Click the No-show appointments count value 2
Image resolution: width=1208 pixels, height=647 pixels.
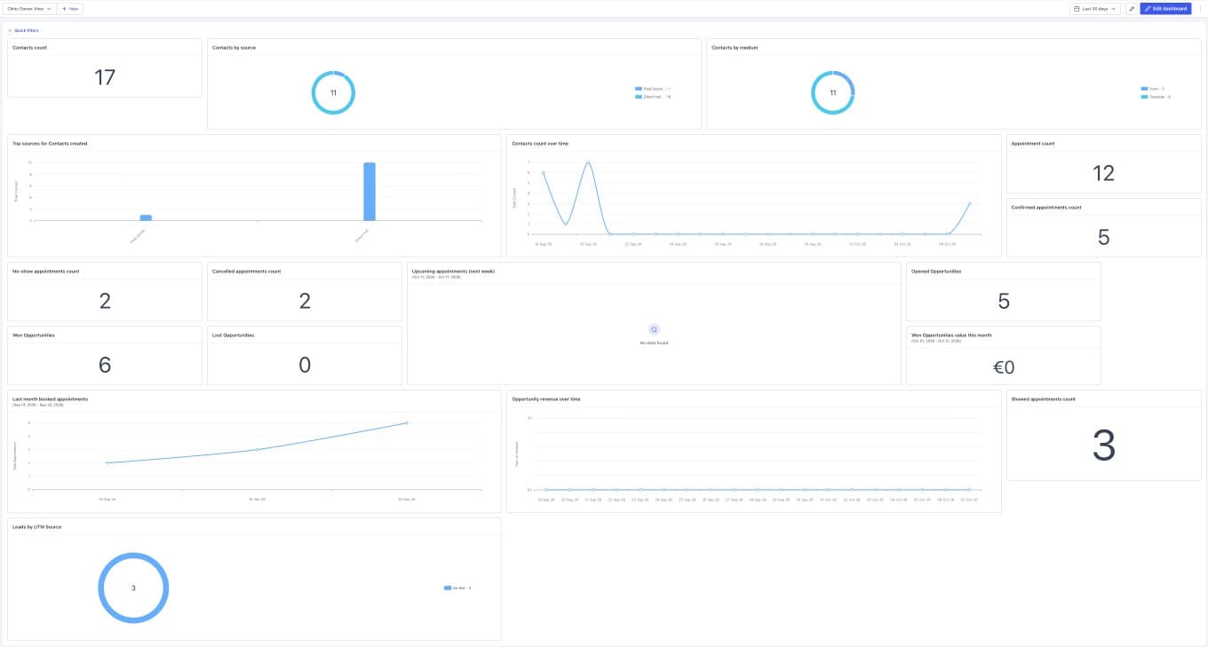(x=105, y=301)
